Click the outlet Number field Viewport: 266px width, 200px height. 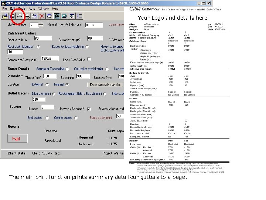pos(48,107)
